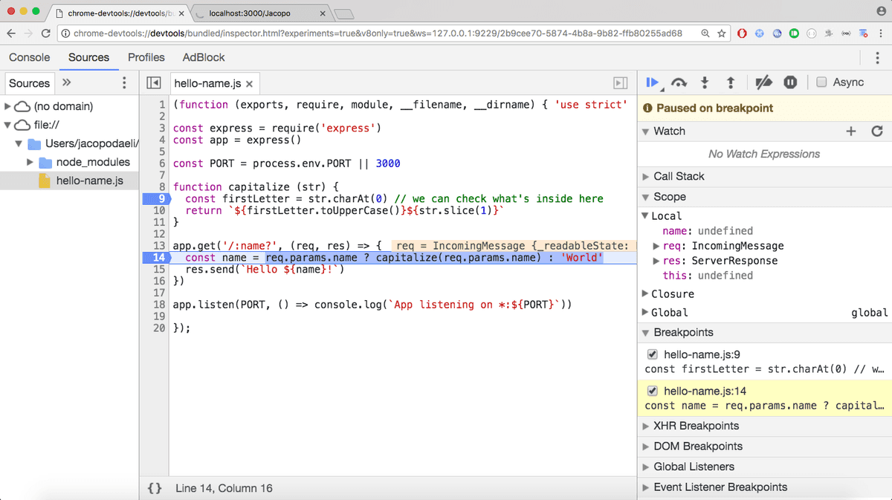Click the Step into next function call icon
This screenshot has height=500, width=892.
pos(705,83)
